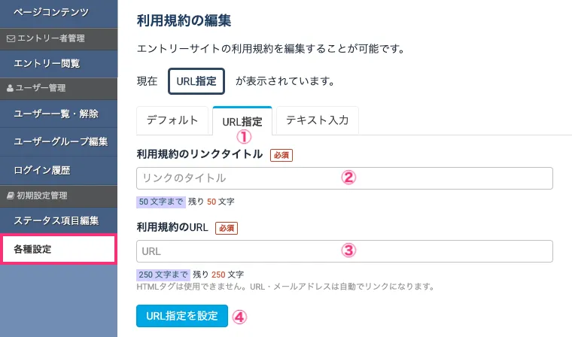Image resolution: width=572 pixels, height=337 pixels.
Task: Click the 250 文字まで character limit badge
Action: coord(163,275)
